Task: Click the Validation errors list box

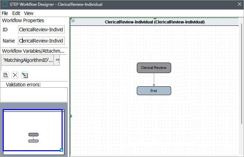Action: click(34, 94)
